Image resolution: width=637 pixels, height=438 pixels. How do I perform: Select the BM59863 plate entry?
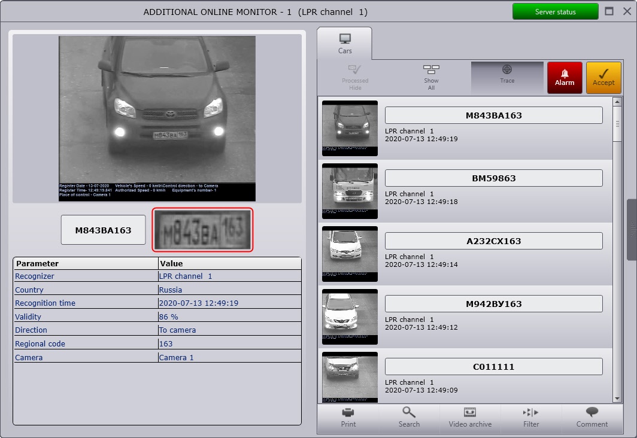point(493,178)
